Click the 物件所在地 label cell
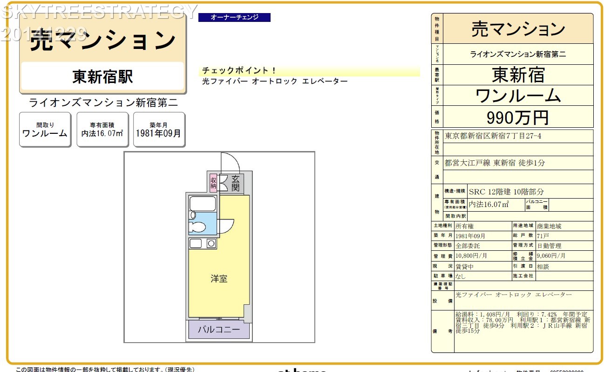Viewport: 611px width, 372px height. [437, 143]
